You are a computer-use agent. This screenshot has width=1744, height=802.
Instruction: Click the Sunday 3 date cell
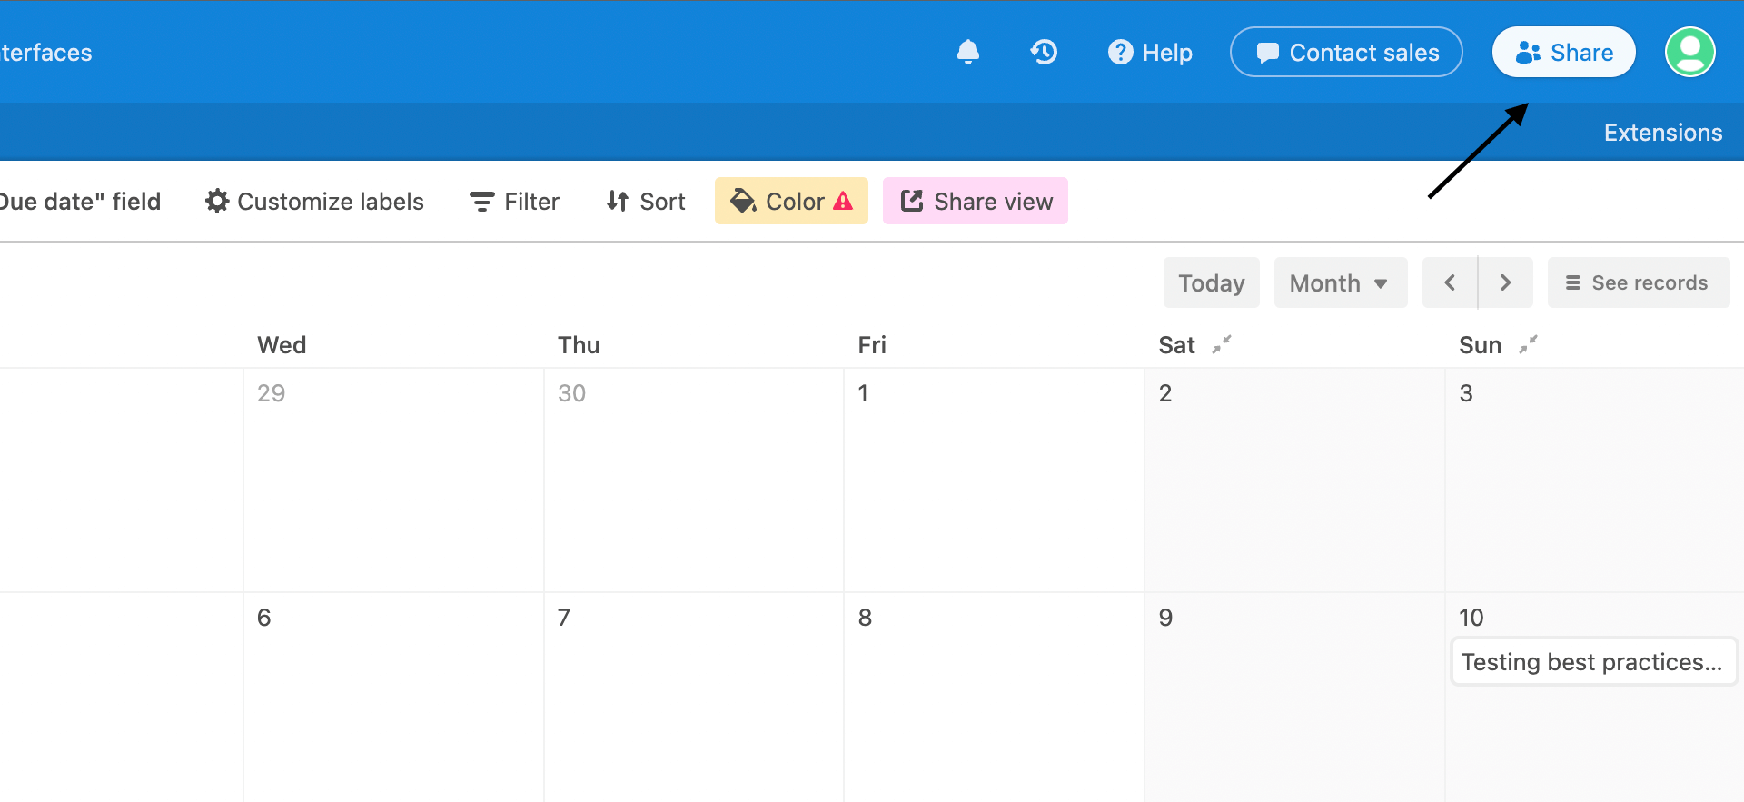coord(1595,480)
